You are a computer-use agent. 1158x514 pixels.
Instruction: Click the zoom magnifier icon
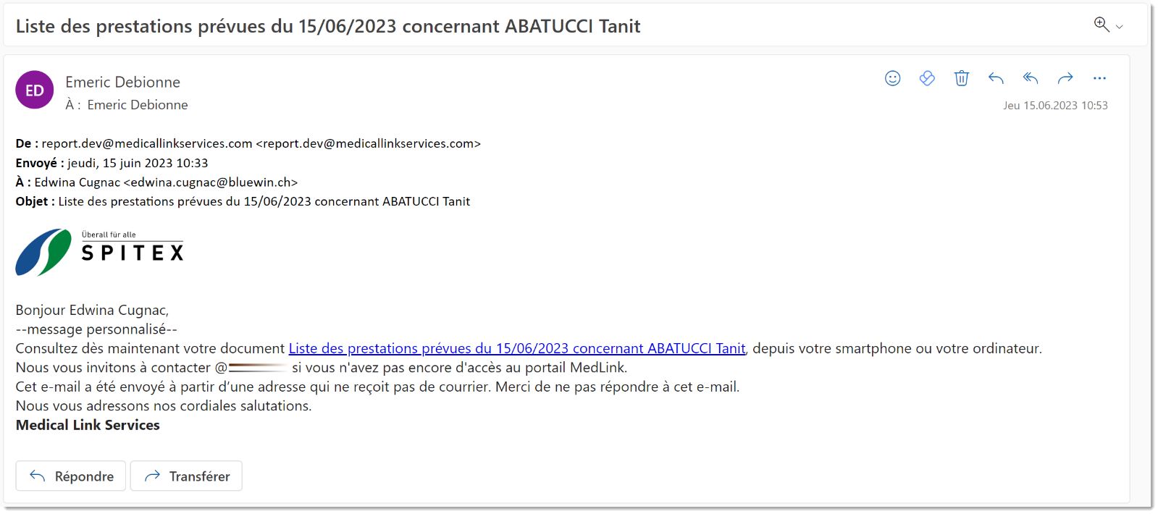[1101, 25]
